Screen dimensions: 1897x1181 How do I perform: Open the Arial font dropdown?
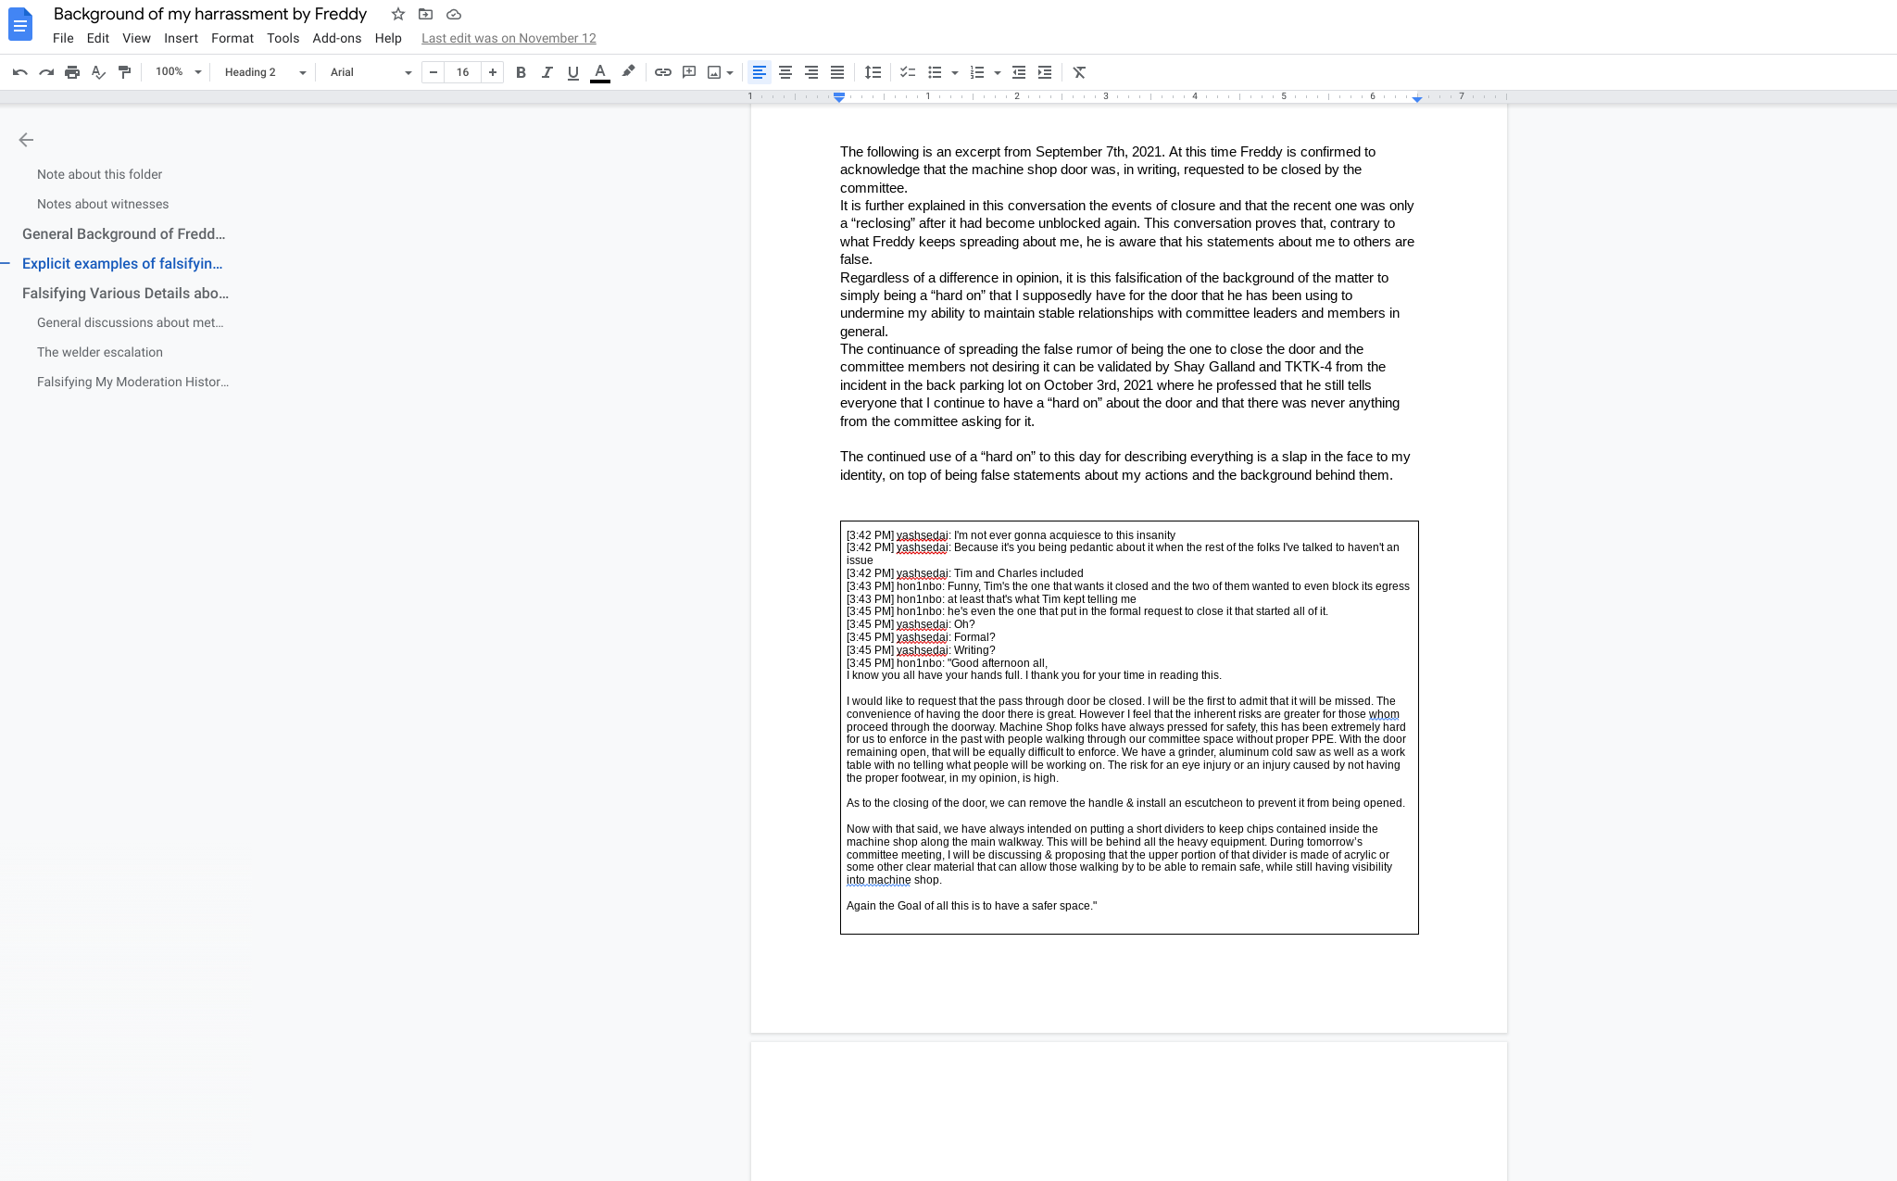[370, 72]
